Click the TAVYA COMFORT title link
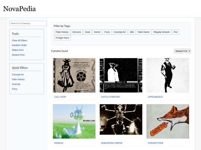 coord(111,97)
